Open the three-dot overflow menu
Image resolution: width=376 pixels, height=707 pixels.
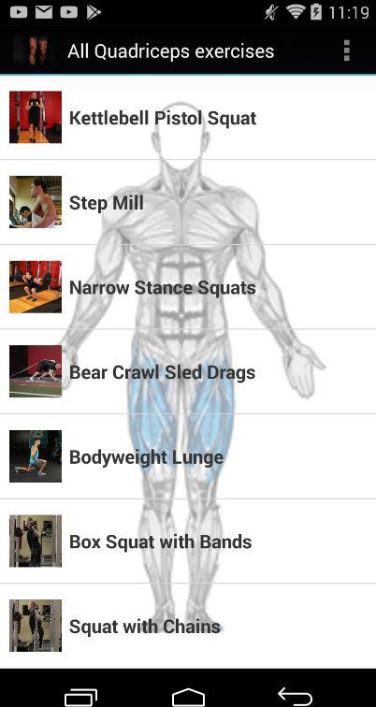coord(346,50)
